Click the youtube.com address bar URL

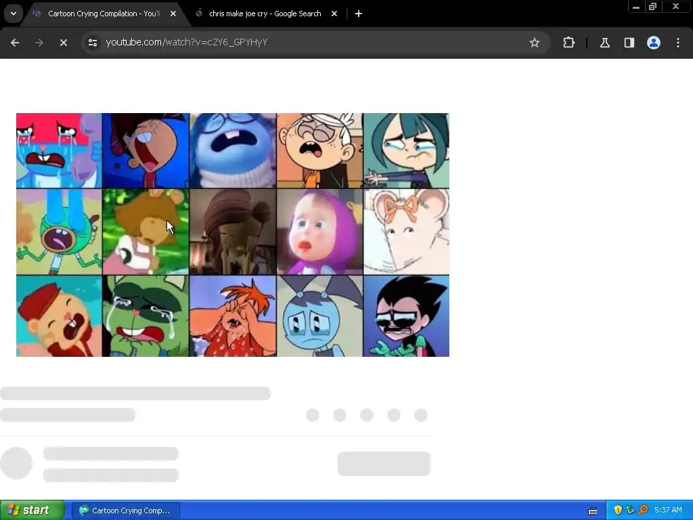187,42
